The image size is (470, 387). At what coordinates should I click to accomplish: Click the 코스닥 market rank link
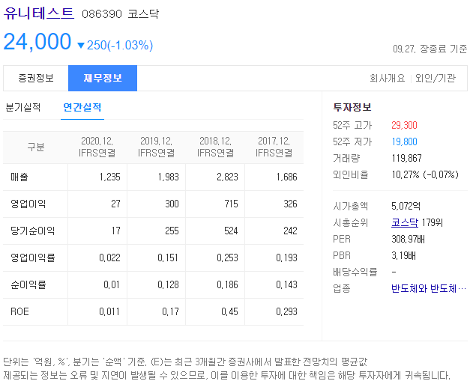tap(405, 222)
